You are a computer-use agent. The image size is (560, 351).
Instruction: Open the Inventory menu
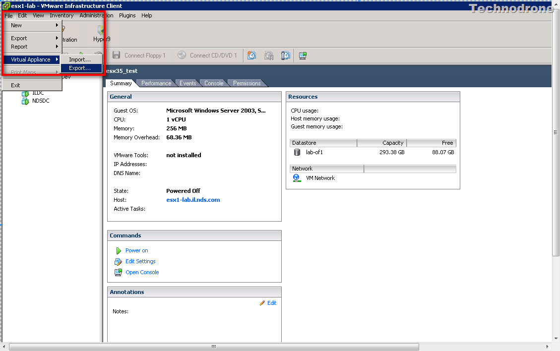62,15
